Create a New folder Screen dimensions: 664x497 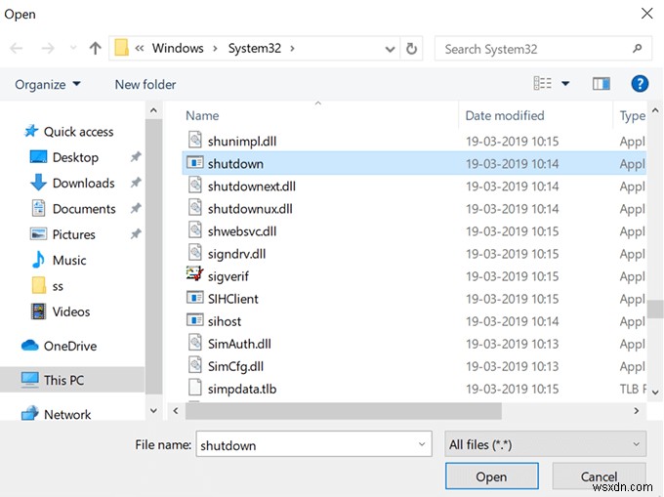[145, 84]
